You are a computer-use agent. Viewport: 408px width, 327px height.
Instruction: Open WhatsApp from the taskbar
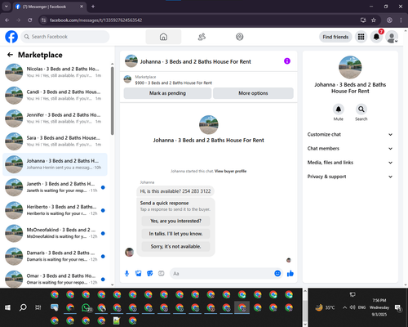[x=86, y=307]
